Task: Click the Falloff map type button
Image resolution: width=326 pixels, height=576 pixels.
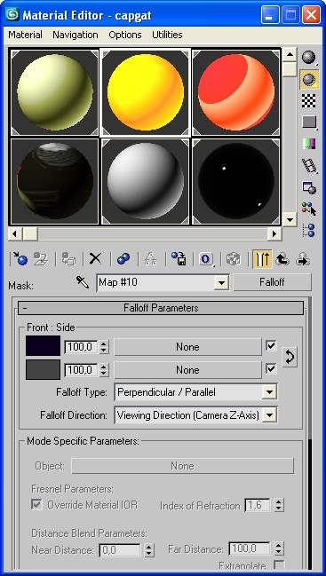Action: 272,282
